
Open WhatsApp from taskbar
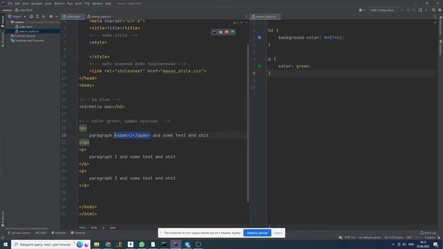(x=141, y=244)
